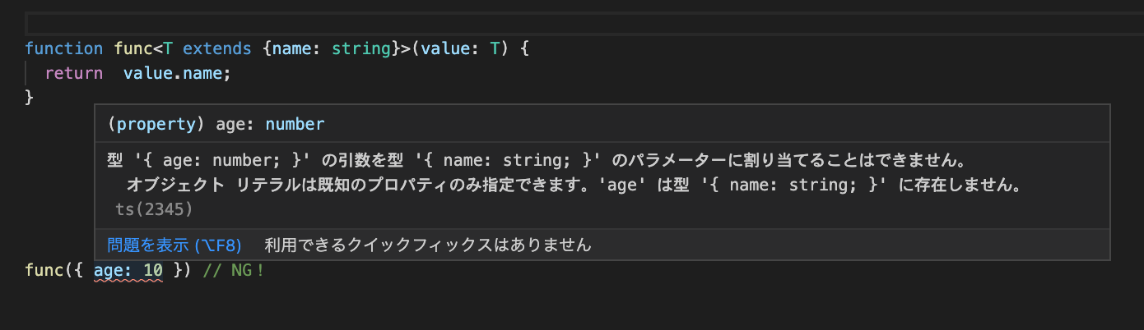
Task: Click the empty editor line above the function
Action: [584, 23]
